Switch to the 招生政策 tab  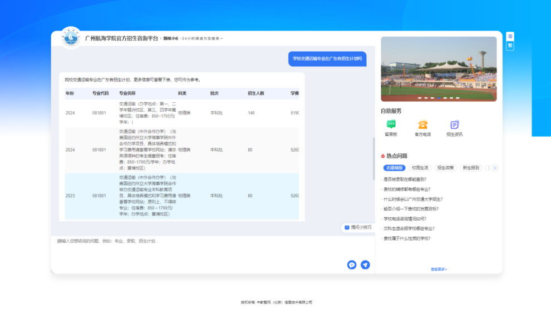pos(445,167)
